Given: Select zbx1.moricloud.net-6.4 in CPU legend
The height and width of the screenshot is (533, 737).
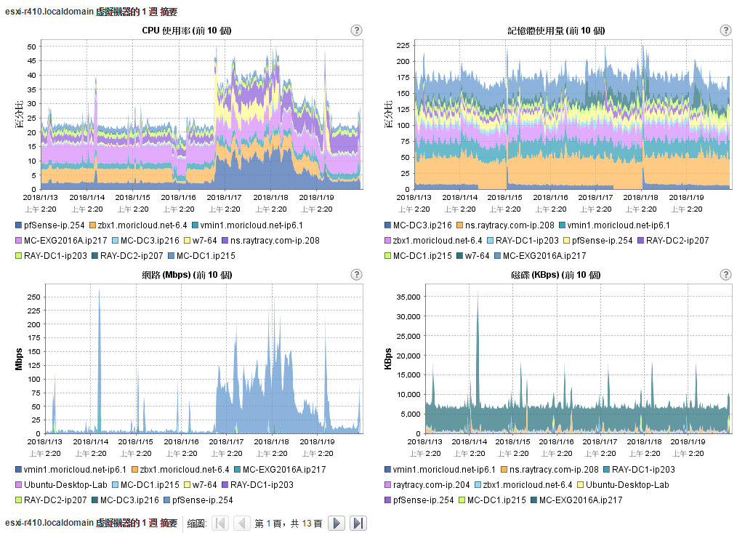Looking at the screenshot, I should pyautogui.click(x=142, y=225).
